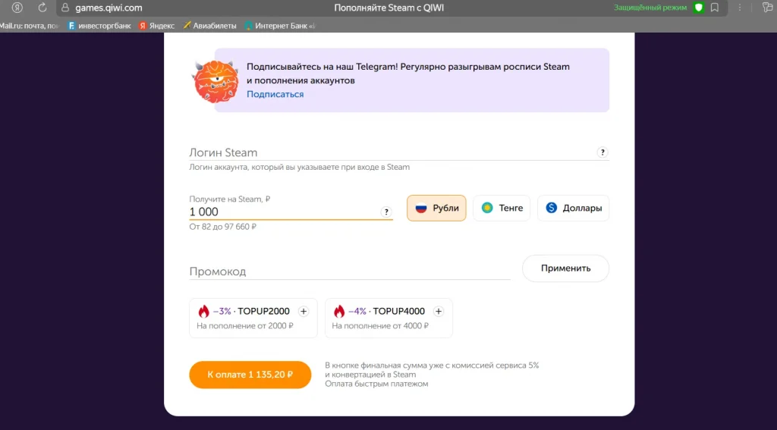Click the Защищённый режим label

[650, 8]
